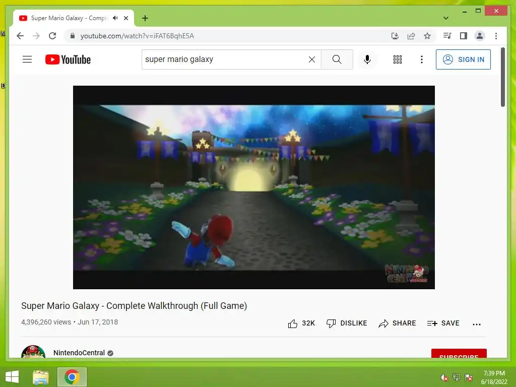516x387 pixels.
Task: Open Chrome media controls
Action: [447, 36]
